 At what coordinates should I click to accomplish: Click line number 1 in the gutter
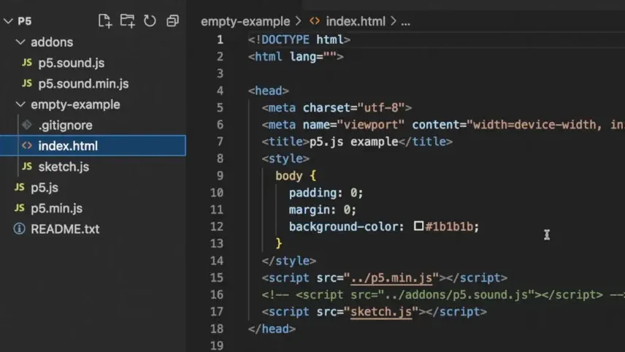point(220,40)
